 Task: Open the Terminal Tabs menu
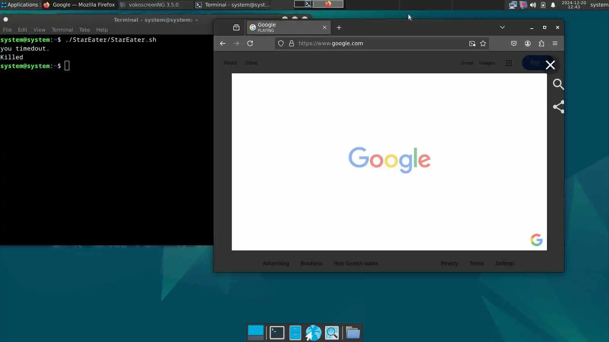coord(84,30)
